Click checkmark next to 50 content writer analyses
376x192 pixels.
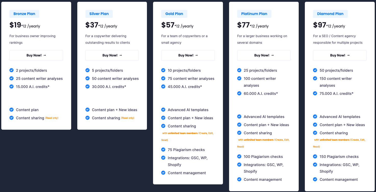[87, 78]
